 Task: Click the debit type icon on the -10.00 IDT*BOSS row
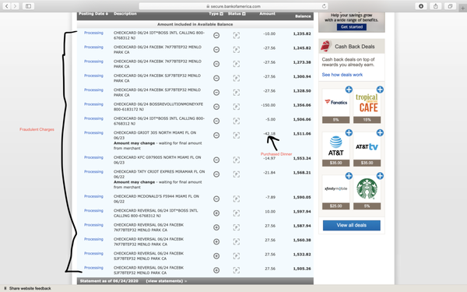tap(216, 36)
